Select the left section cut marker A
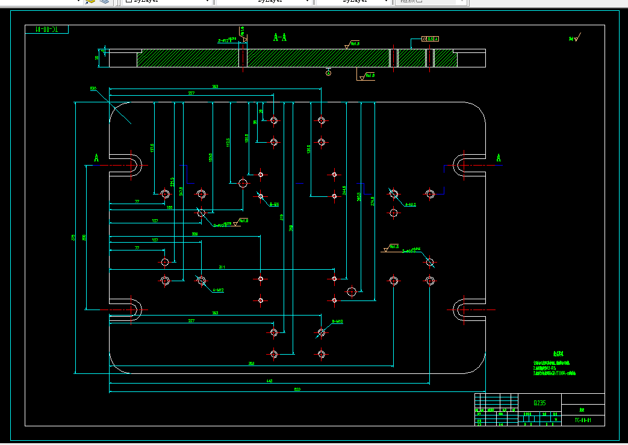Screen dimensions: 628x445 pos(96,158)
